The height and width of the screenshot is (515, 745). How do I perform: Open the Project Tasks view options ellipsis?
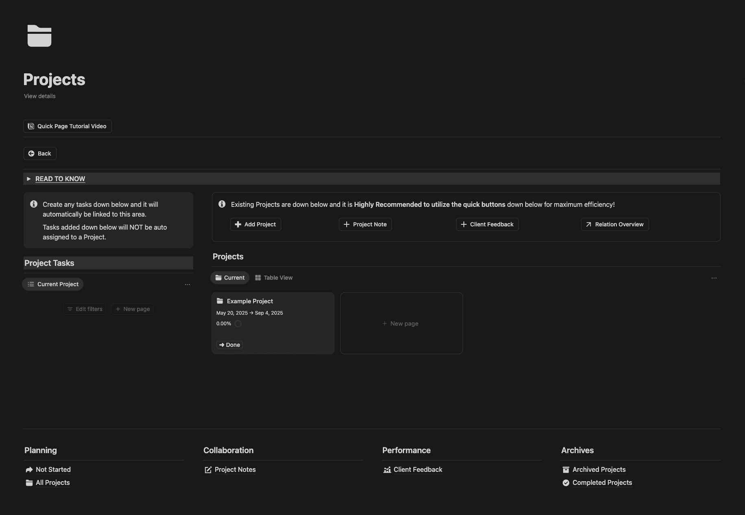pyautogui.click(x=188, y=285)
